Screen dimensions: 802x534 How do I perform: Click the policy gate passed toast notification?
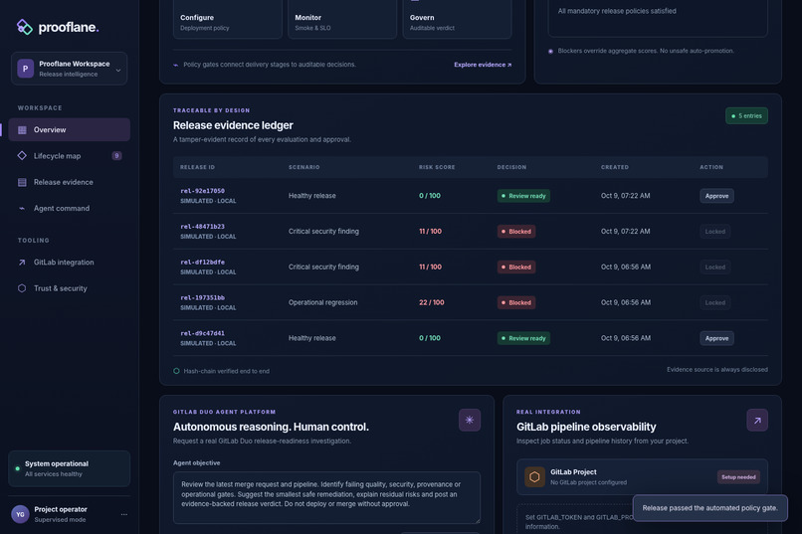point(709,508)
